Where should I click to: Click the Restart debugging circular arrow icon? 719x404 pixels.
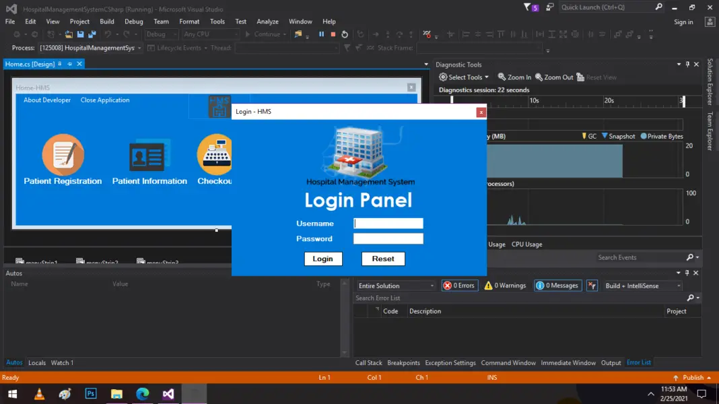pos(345,34)
